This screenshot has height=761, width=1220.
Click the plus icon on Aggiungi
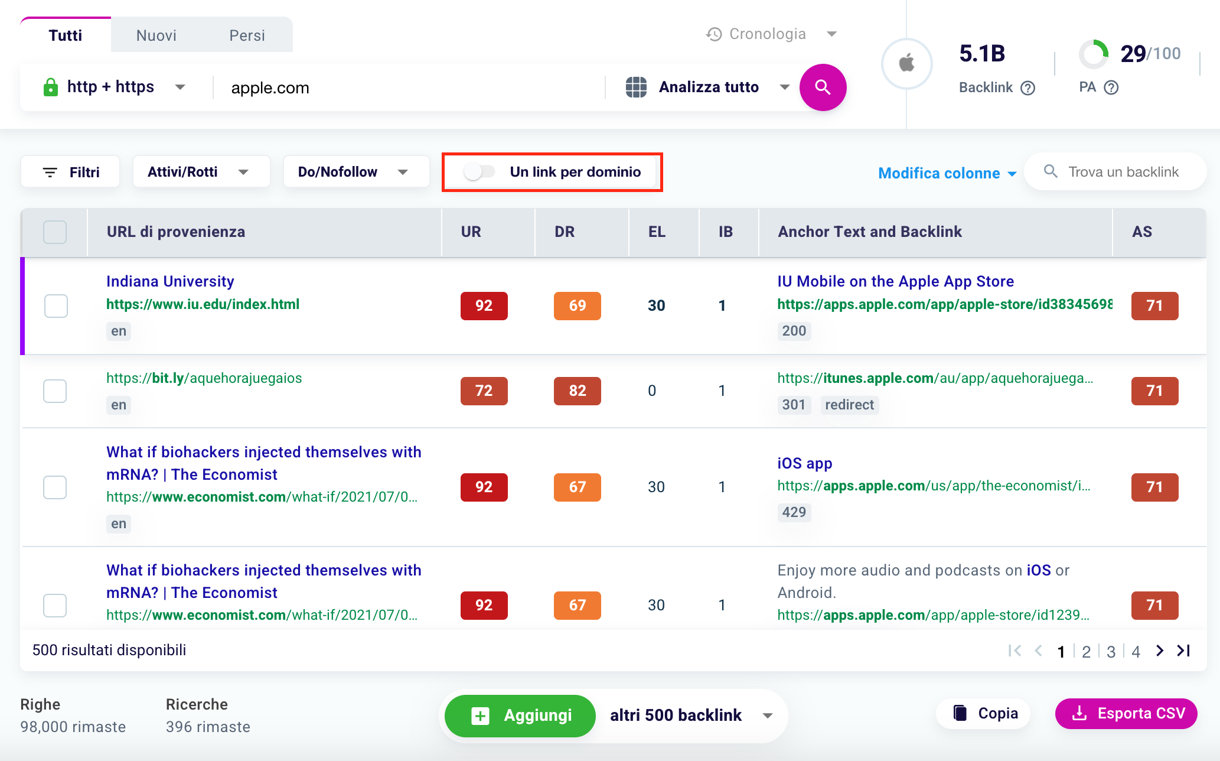click(480, 716)
